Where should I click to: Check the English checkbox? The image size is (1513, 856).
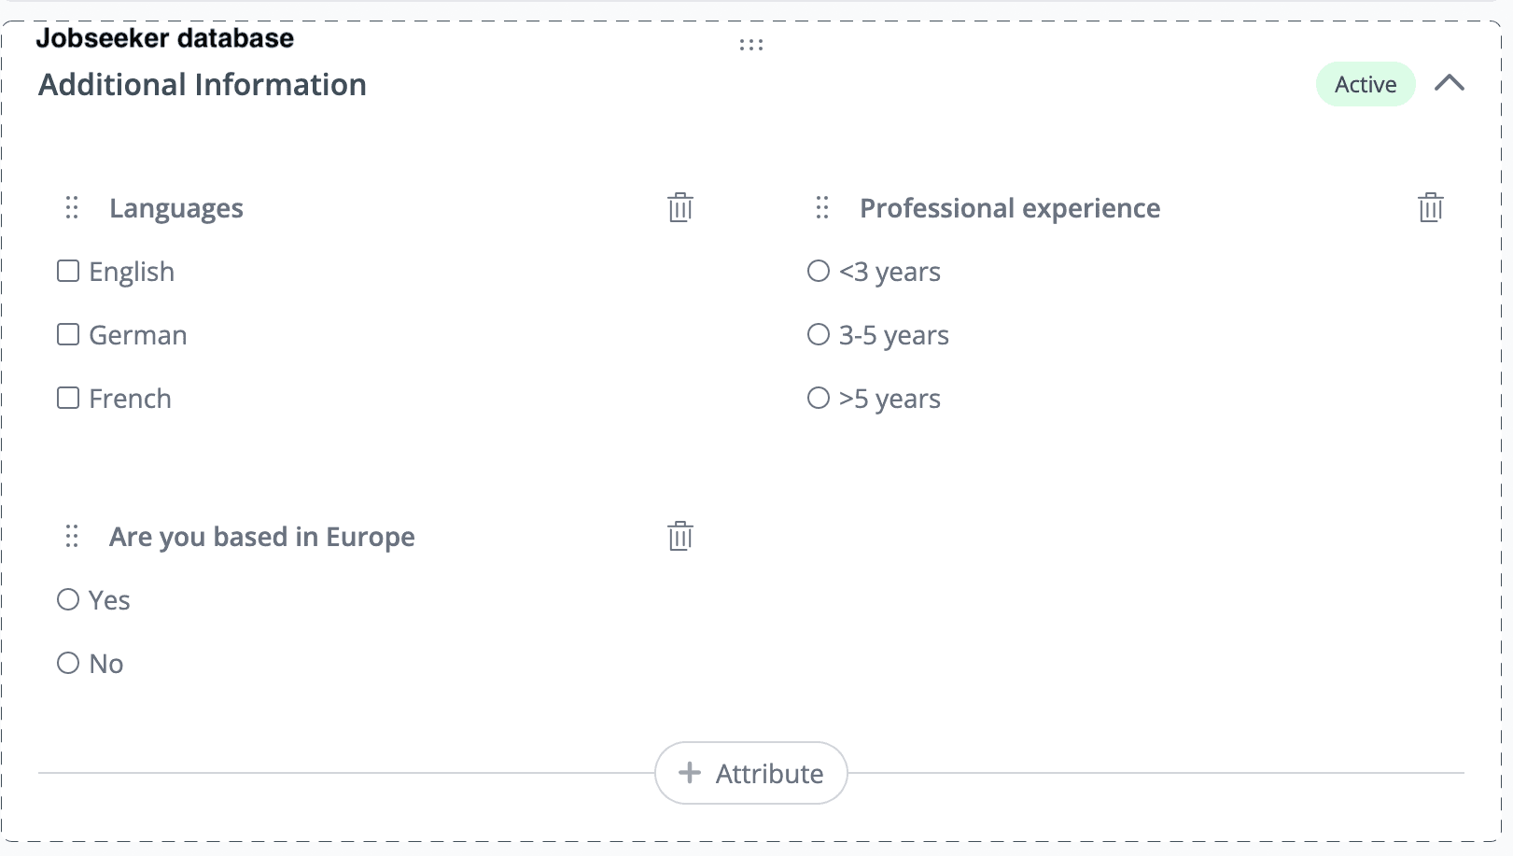(68, 271)
